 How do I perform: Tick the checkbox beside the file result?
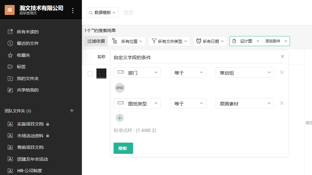click(x=90, y=74)
